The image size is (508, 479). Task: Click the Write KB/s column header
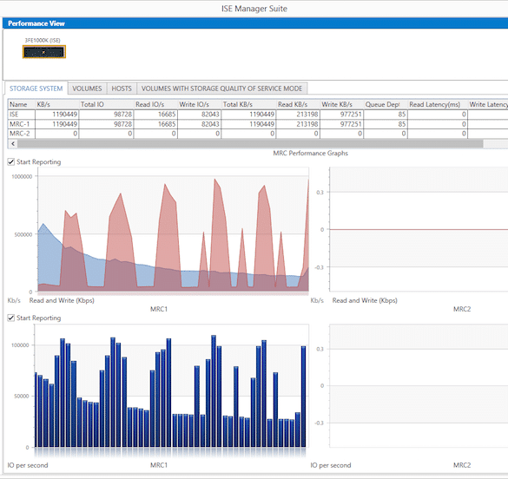click(341, 104)
